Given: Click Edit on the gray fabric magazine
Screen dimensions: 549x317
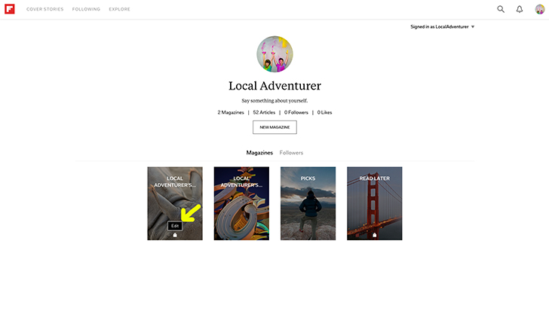Looking at the screenshot, I should (175, 226).
